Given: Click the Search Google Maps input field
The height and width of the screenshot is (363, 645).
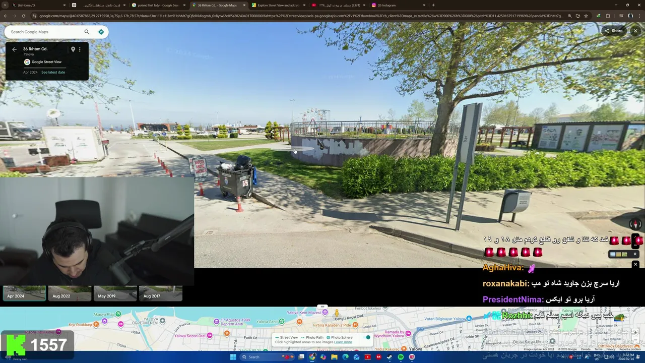Looking at the screenshot, I should [45, 32].
